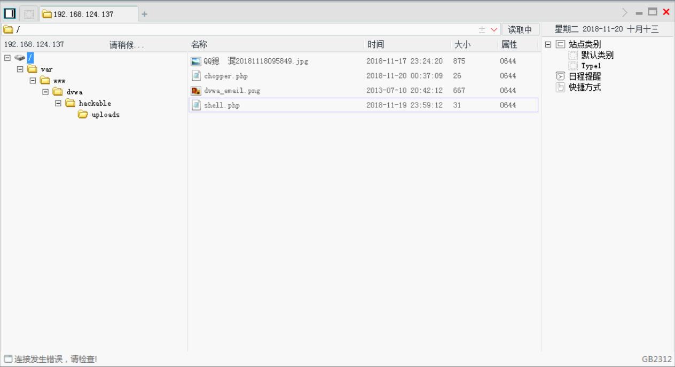Open a new tab with plus button
The height and width of the screenshot is (367, 675).
(145, 14)
